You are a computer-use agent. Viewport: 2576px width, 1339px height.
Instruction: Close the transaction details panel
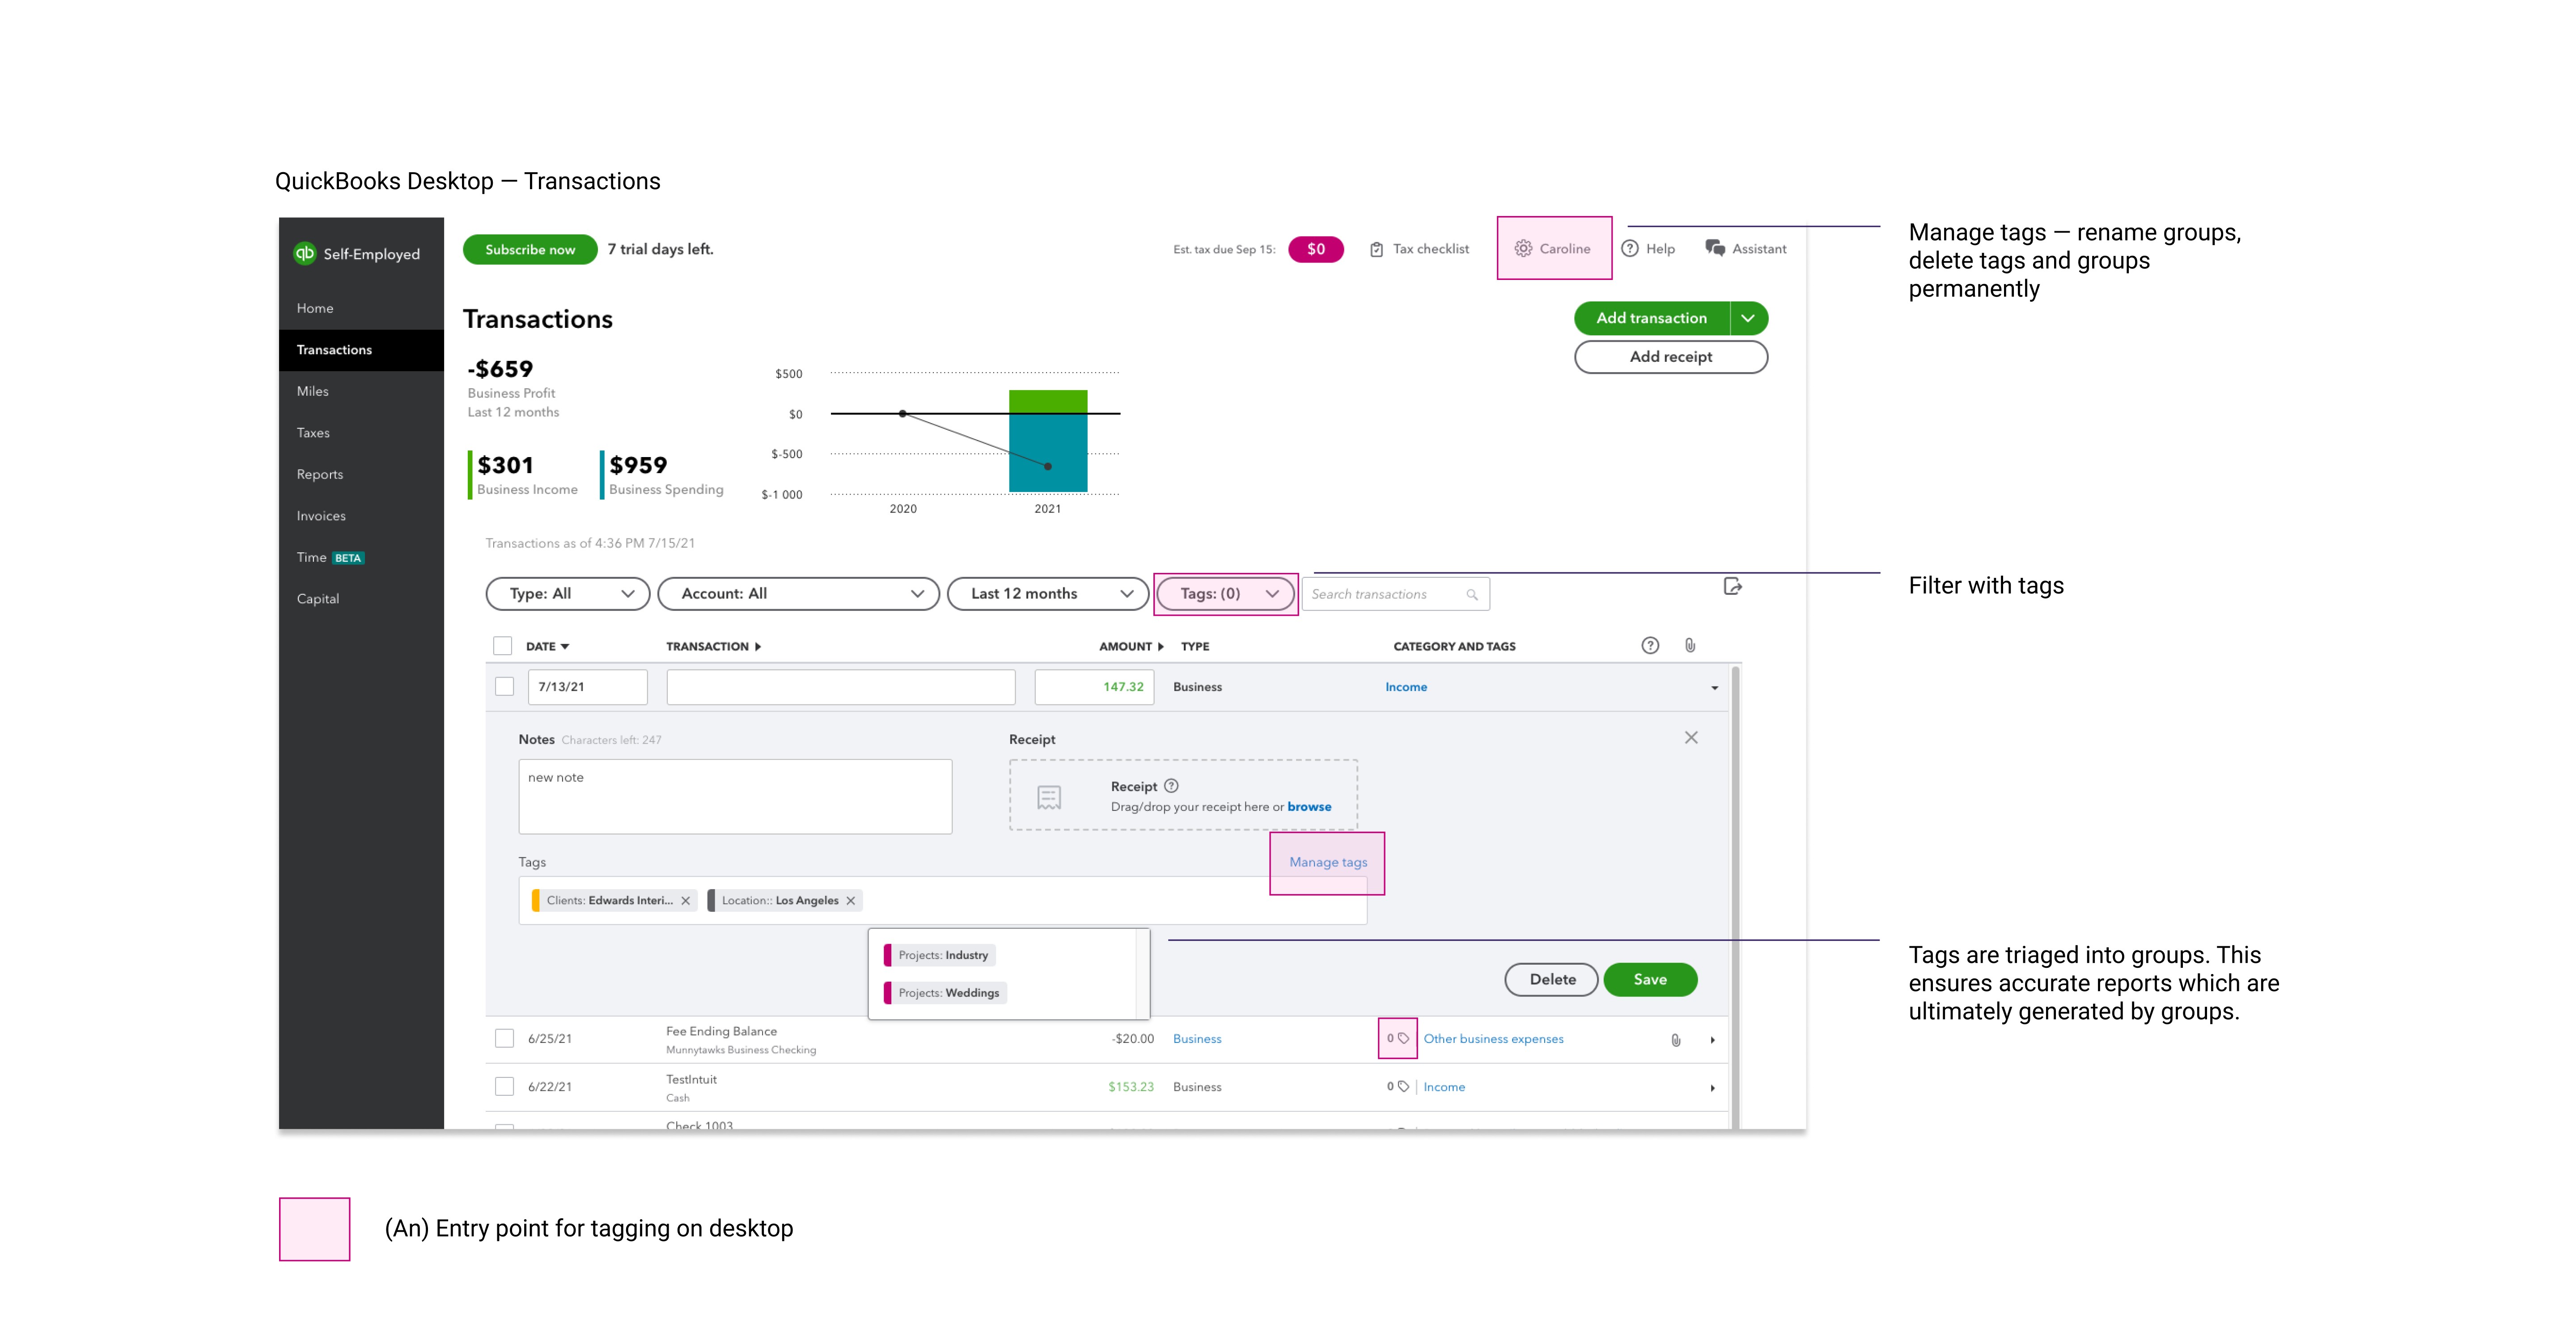coord(1691,738)
